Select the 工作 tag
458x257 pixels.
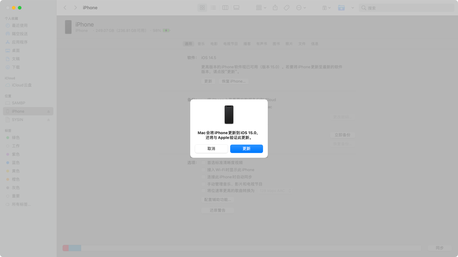point(28,146)
